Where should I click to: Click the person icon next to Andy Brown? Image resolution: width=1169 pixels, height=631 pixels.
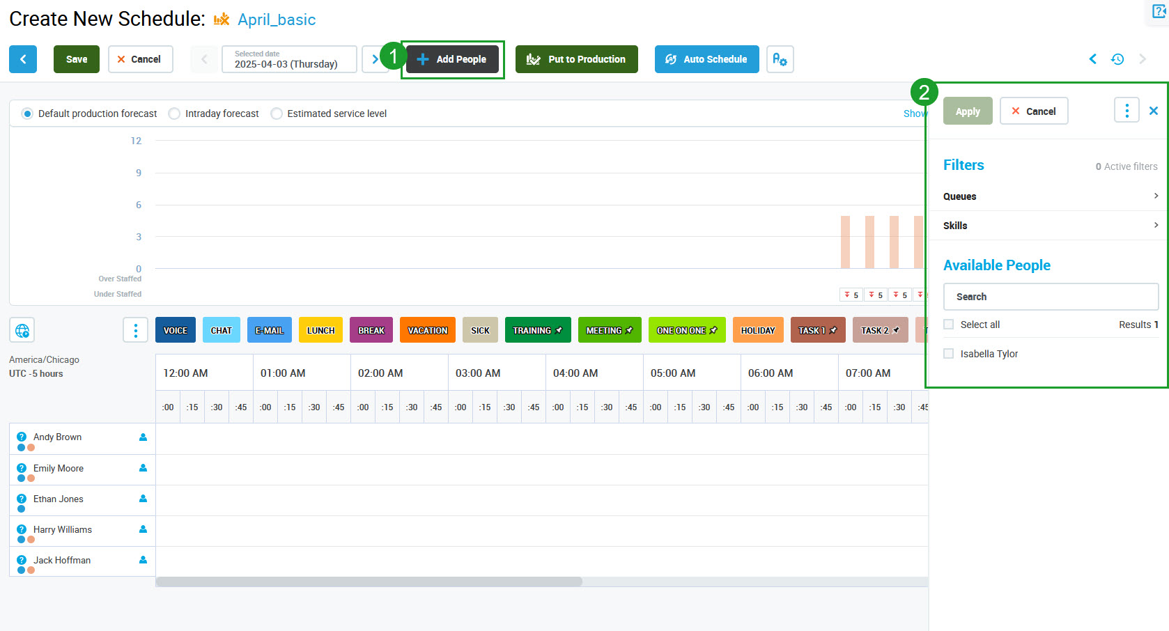pos(143,437)
